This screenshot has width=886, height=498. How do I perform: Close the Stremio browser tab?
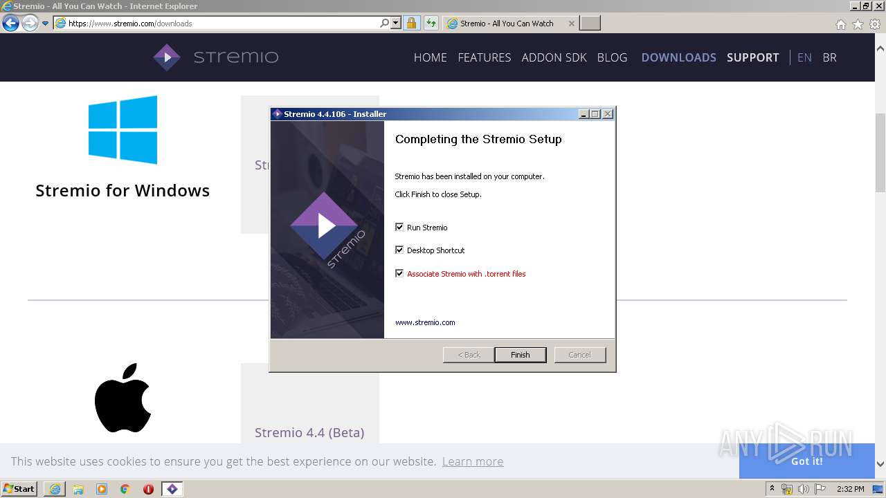[x=571, y=23]
